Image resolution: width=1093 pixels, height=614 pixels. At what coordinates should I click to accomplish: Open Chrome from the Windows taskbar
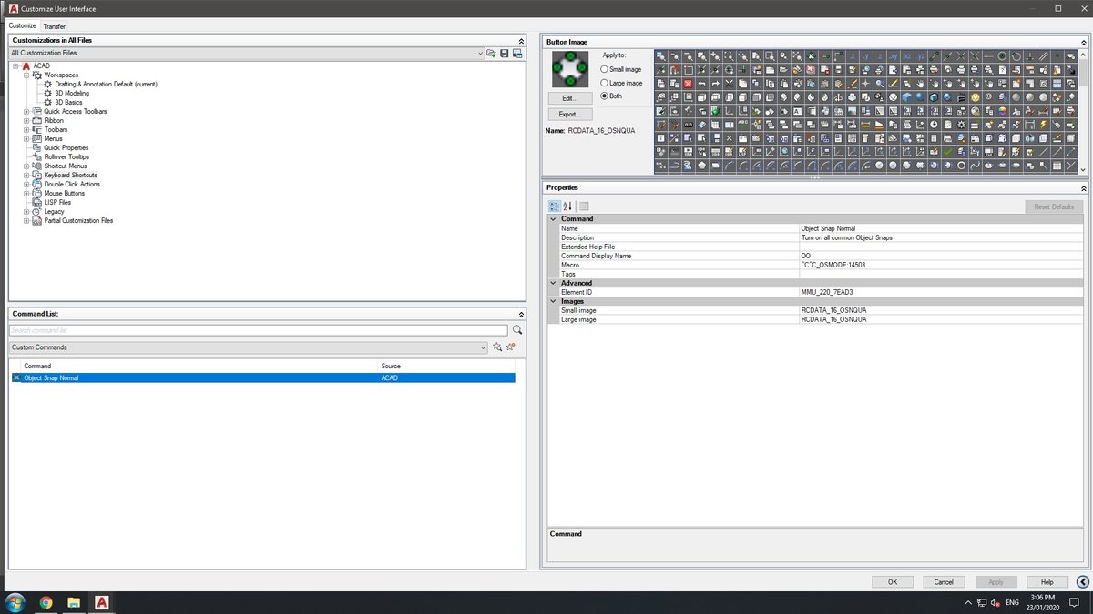click(46, 602)
